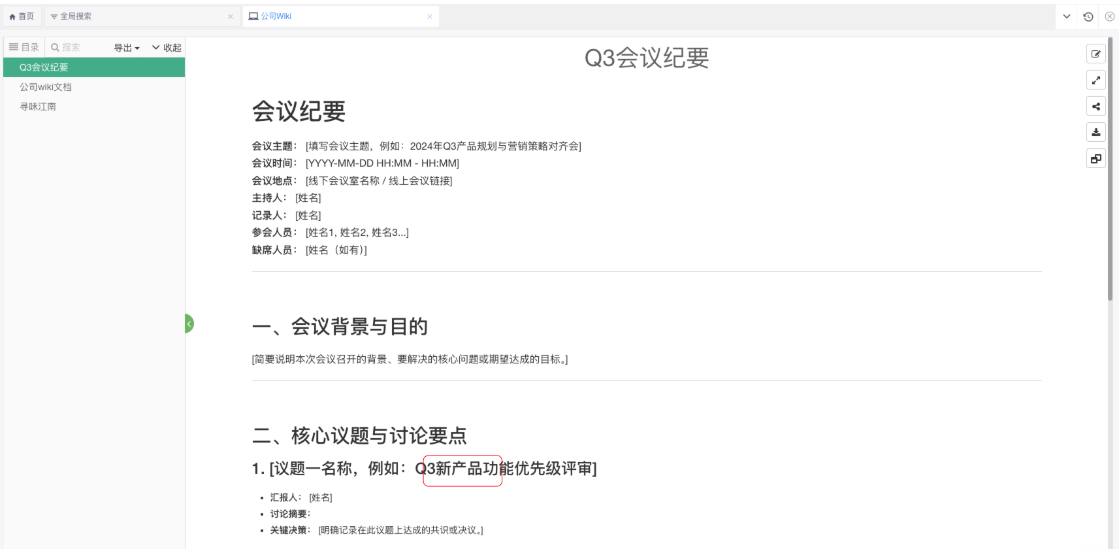Open 寻味江南 in the sidebar
The height and width of the screenshot is (549, 1119).
94,107
